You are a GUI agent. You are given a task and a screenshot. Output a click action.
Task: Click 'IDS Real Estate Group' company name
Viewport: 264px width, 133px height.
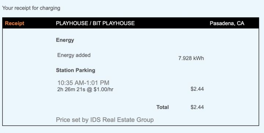pos(122,120)
